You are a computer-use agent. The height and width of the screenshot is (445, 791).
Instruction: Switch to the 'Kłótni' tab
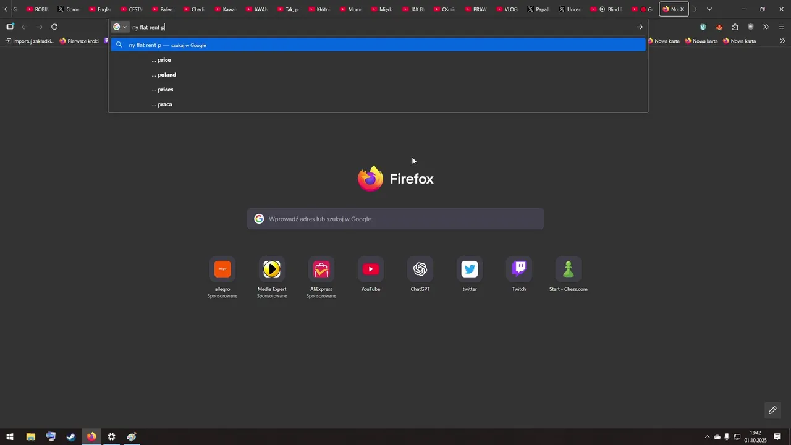[x=319, y=9]
